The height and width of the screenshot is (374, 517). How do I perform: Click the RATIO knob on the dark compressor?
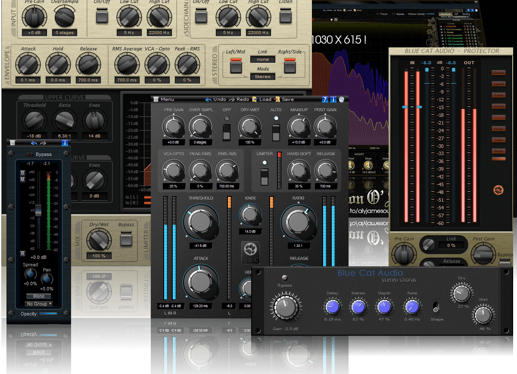298,222
